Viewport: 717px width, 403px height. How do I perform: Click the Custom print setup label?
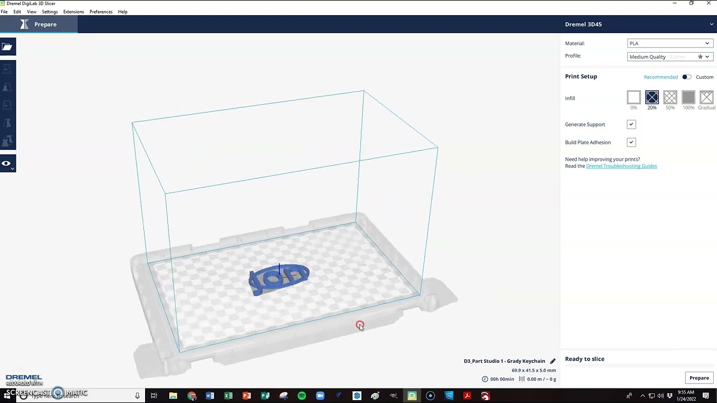(x=705, y=77)
